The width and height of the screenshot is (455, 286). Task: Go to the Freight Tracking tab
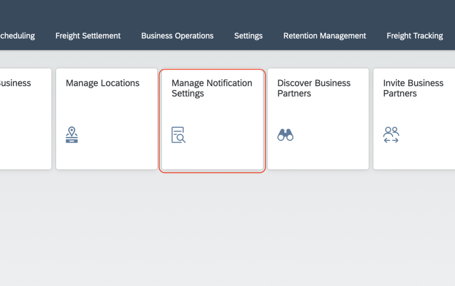[415, 36]
